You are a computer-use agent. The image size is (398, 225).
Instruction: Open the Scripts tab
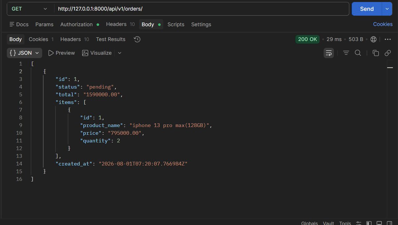pos(176,24)
